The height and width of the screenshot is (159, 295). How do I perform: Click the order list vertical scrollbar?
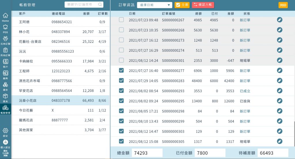294,134
